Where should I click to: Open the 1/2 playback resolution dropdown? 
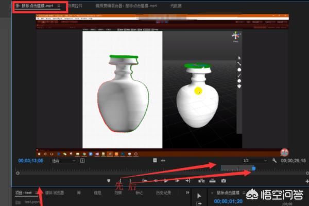(x=247, y=161)
